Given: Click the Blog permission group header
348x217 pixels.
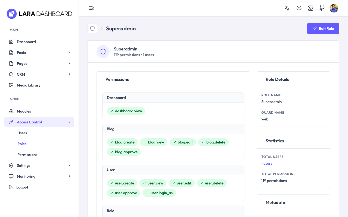Looking at the screenshot, I should pyautogui.click(x=173, y=129).
